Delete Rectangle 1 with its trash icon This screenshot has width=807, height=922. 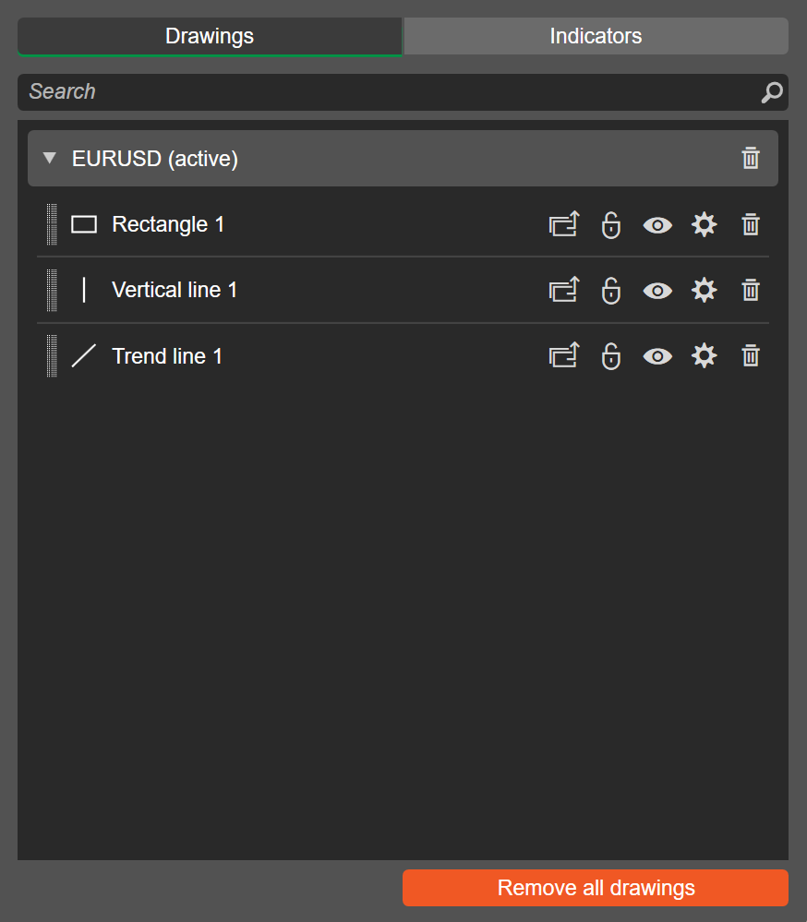point(751,224)
